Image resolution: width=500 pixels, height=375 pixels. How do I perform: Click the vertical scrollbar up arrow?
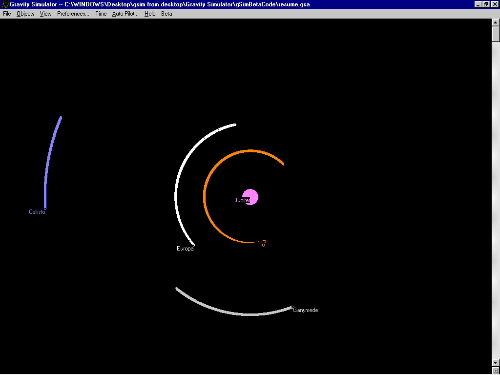coord(496,22)
